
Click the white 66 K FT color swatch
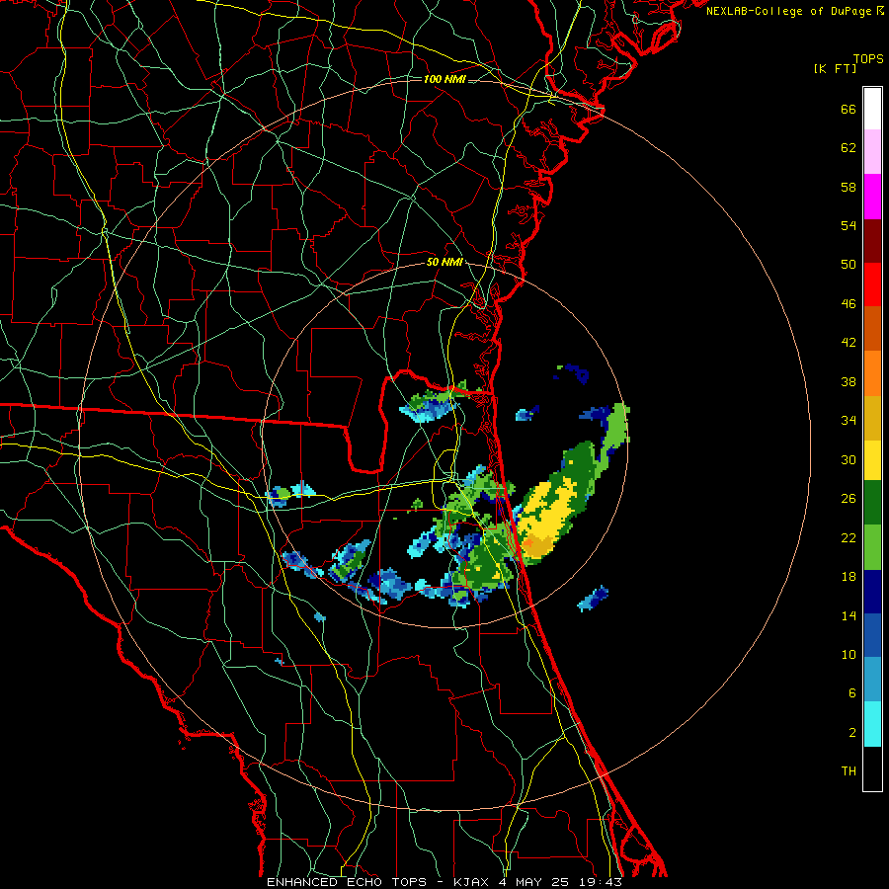point(872,109)
